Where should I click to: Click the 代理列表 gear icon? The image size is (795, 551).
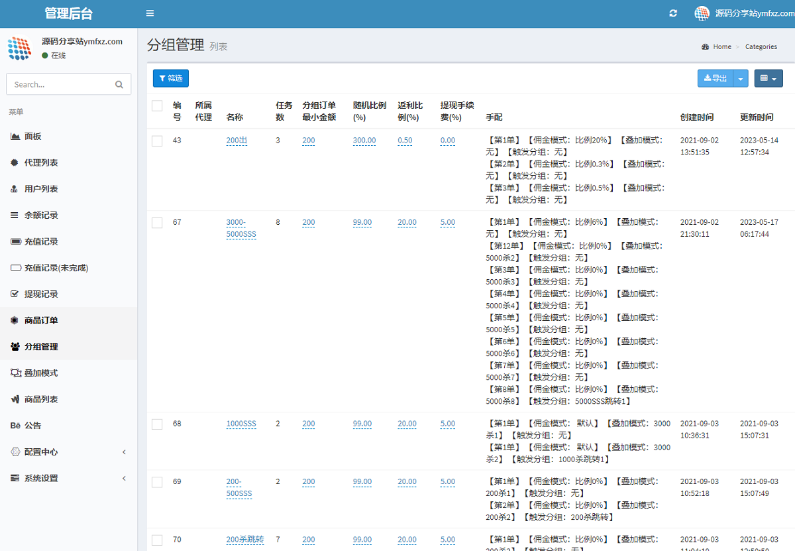pos(15,162)
